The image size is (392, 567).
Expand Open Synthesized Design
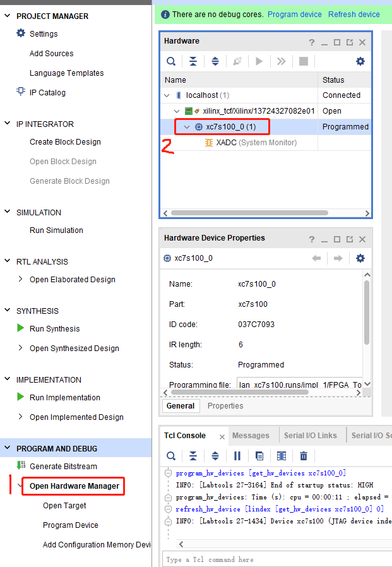20,347
